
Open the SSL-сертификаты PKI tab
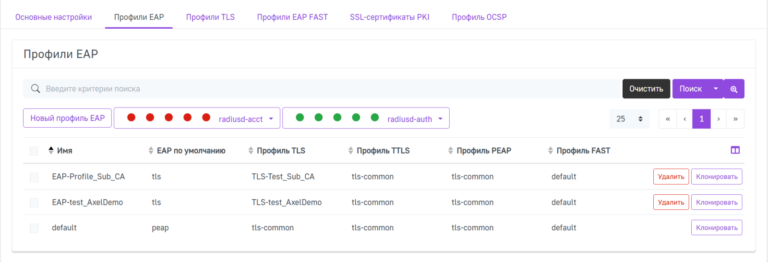tap(389, 17)
